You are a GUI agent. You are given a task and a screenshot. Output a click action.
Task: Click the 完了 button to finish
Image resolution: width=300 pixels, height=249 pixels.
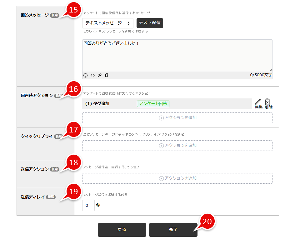173,230
